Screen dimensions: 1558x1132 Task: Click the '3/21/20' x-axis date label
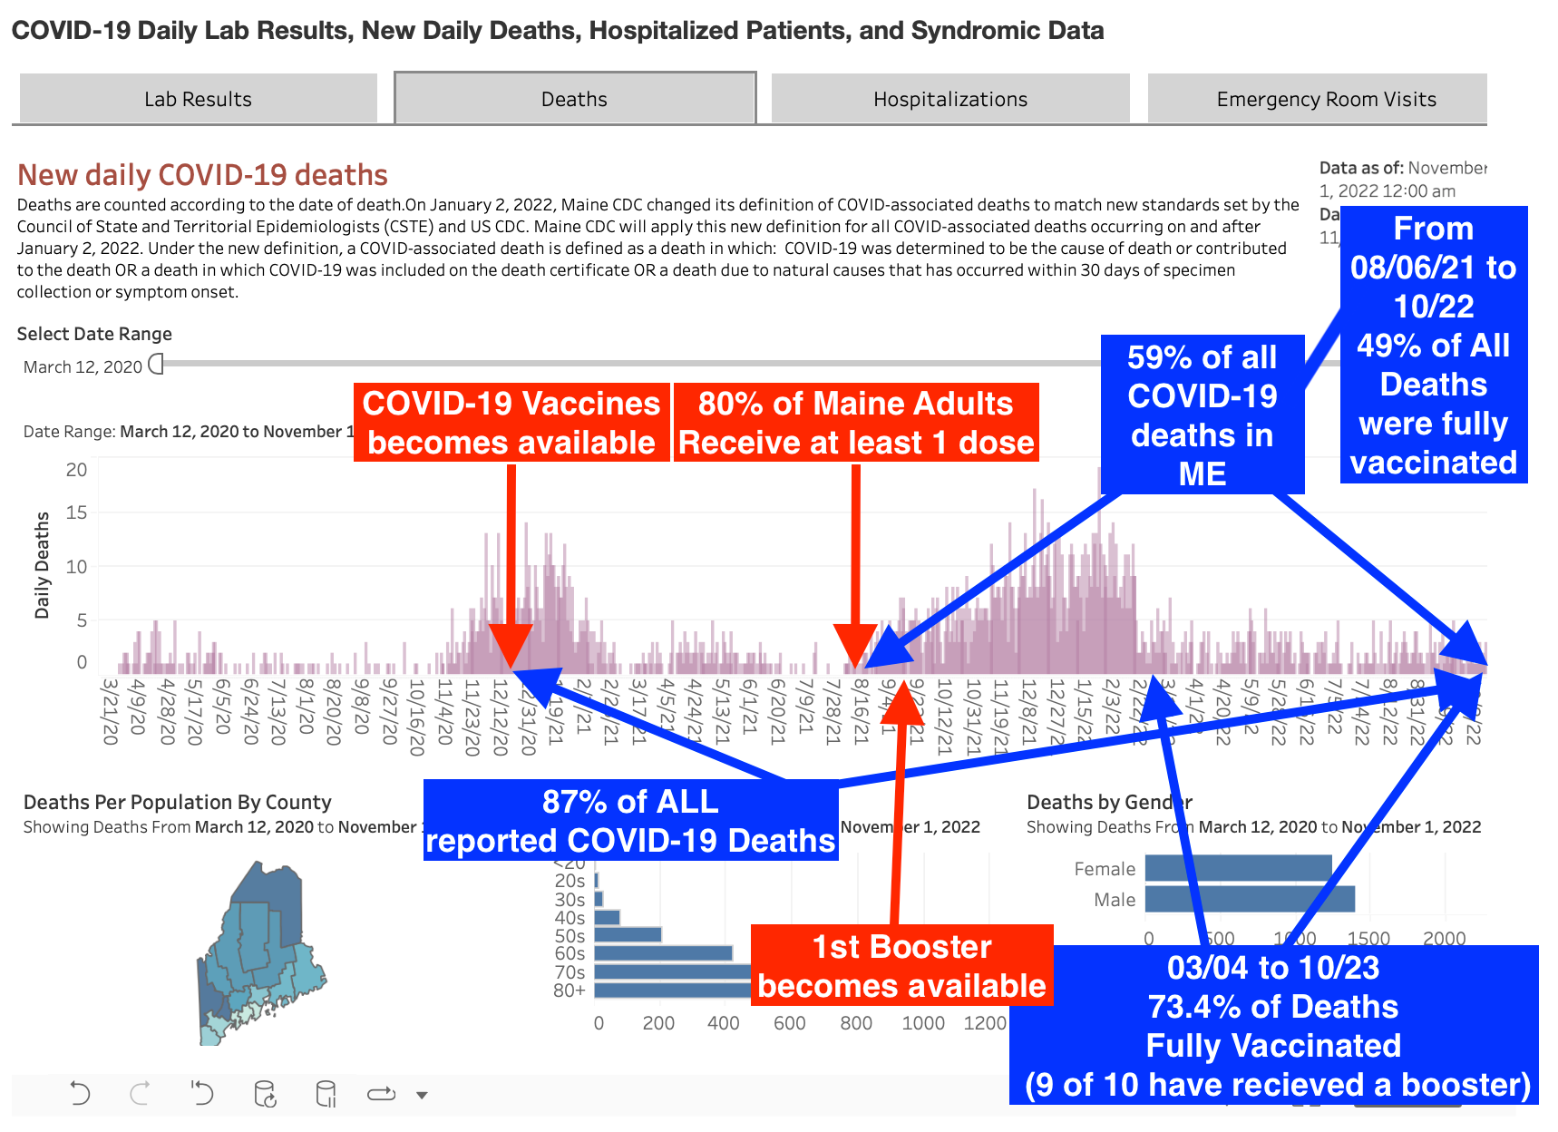111,712
